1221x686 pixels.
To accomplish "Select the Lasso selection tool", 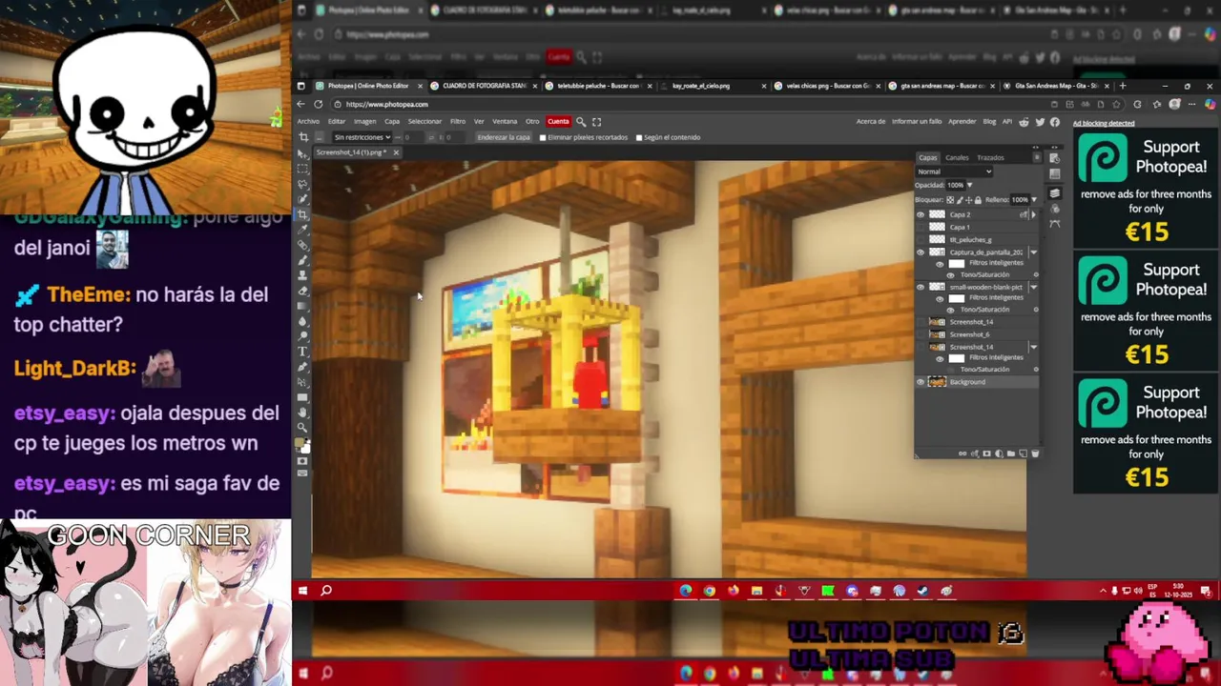I will [303, 184].
